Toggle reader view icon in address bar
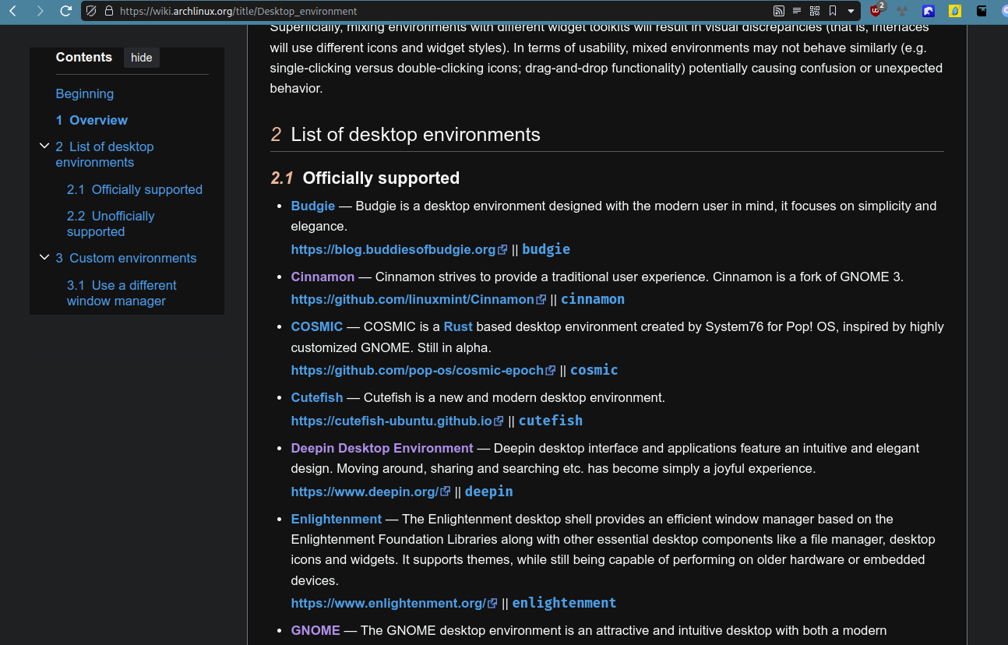 796,11
